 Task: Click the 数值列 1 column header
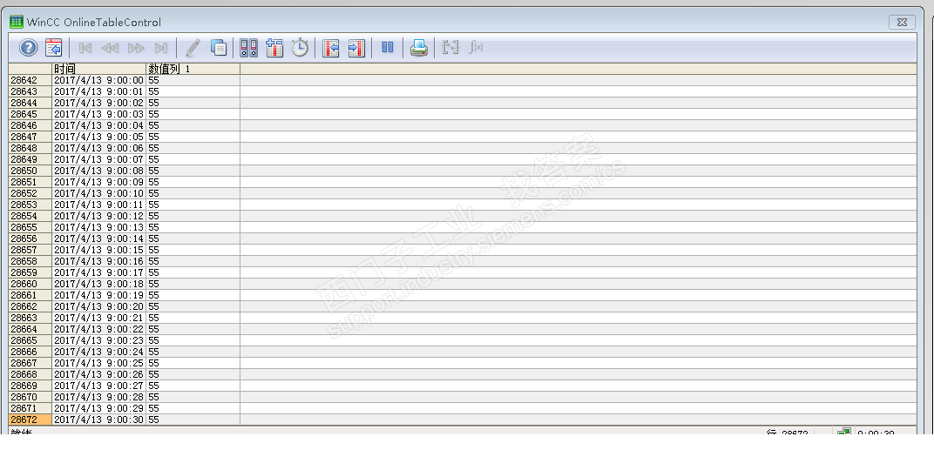pyautogui.click(x=193, y=69)
